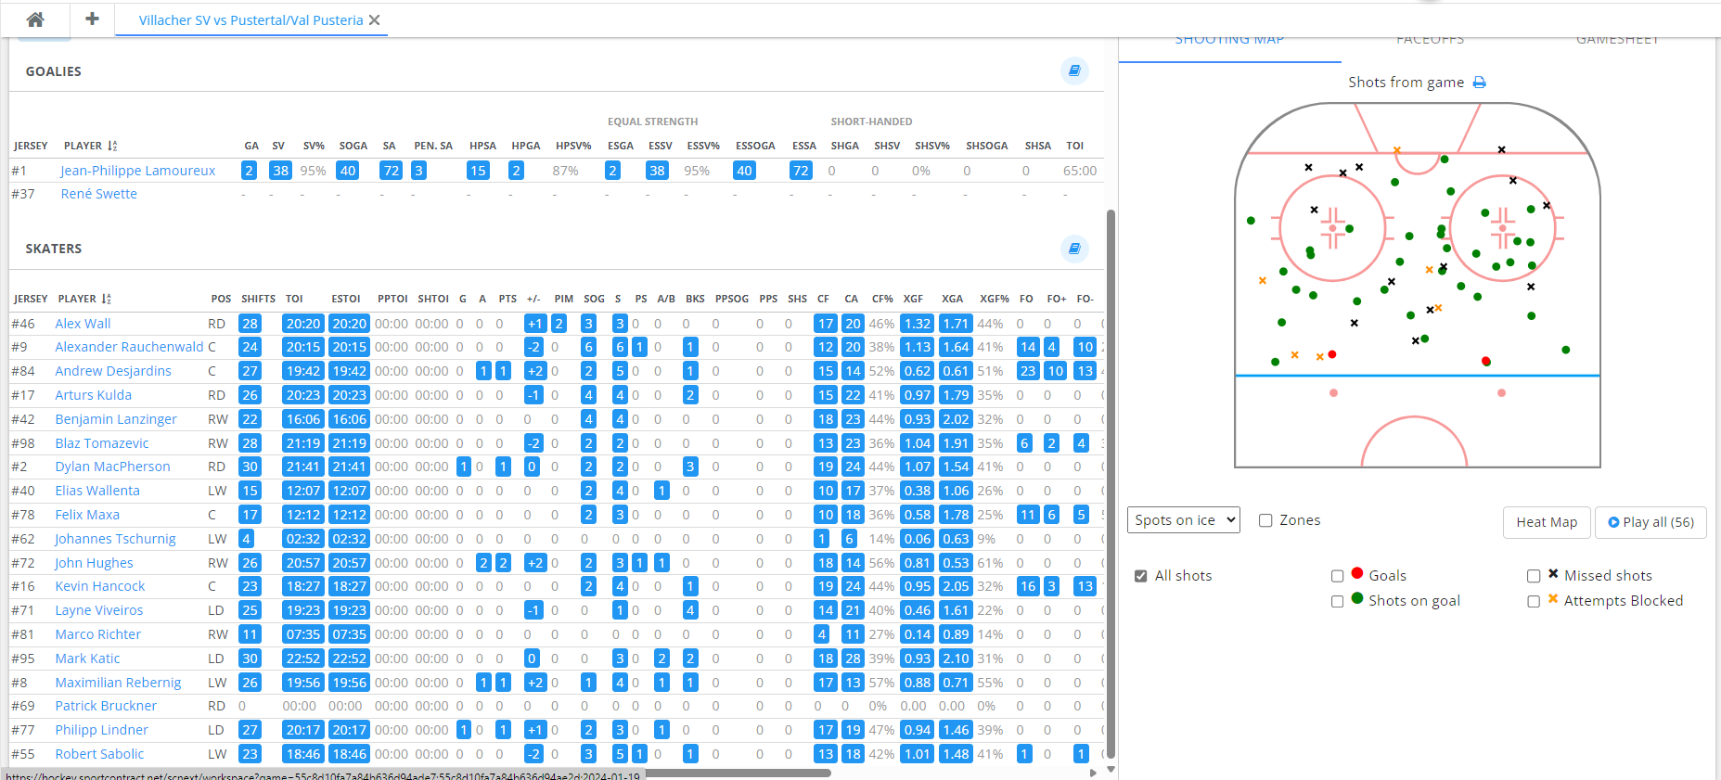
Task: Open the Gamesheet tab
Action: coord(1617,41)
